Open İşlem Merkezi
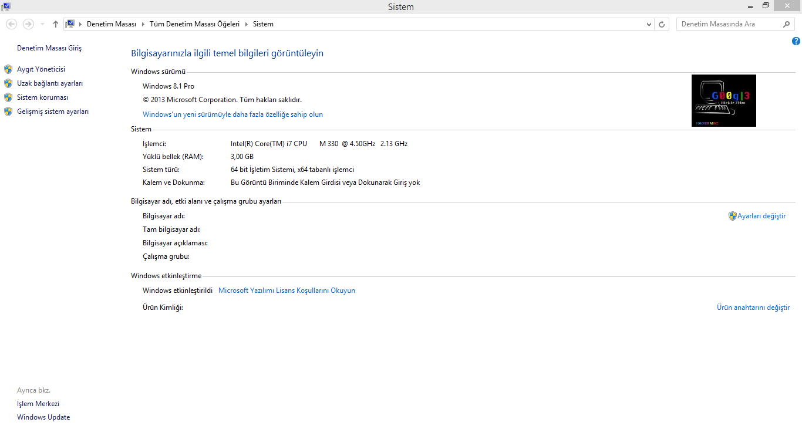 pyautogui.click(x=38, y=404)
